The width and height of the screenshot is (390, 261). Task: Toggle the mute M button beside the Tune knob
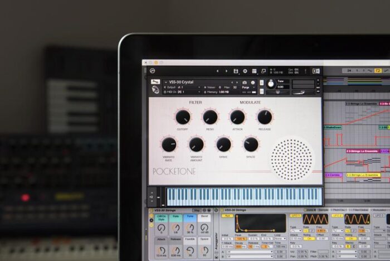pos(262,91)
